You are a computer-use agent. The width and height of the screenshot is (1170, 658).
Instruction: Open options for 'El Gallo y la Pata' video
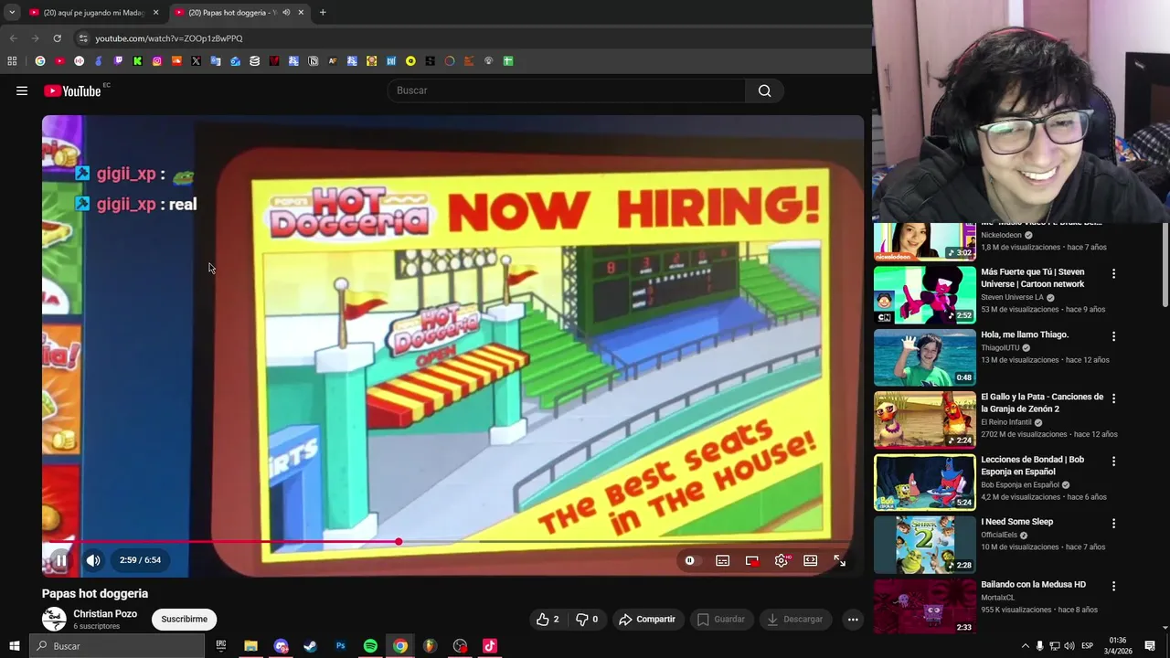pyautogui.click(x=1113, y=398)
